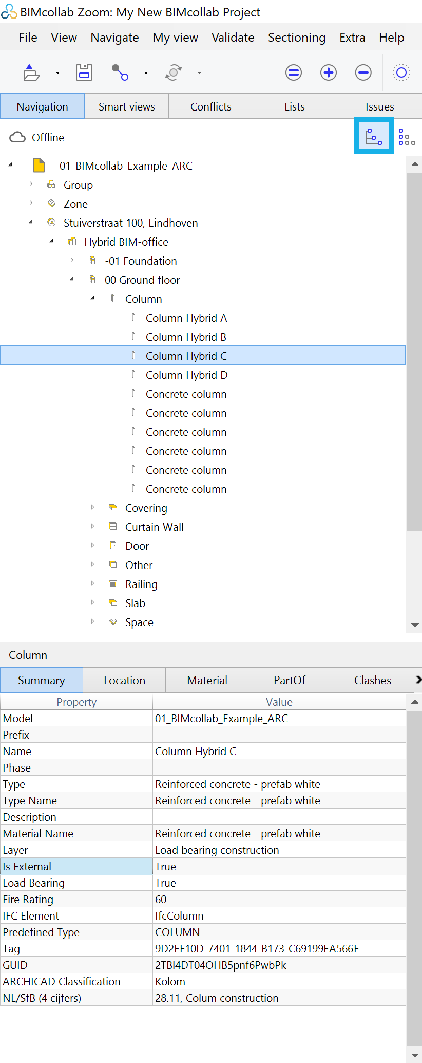Select the Predefined Type value COLUMN
Image resolution: width=422 pixels, height=1063 pixels.
(178, 932)
